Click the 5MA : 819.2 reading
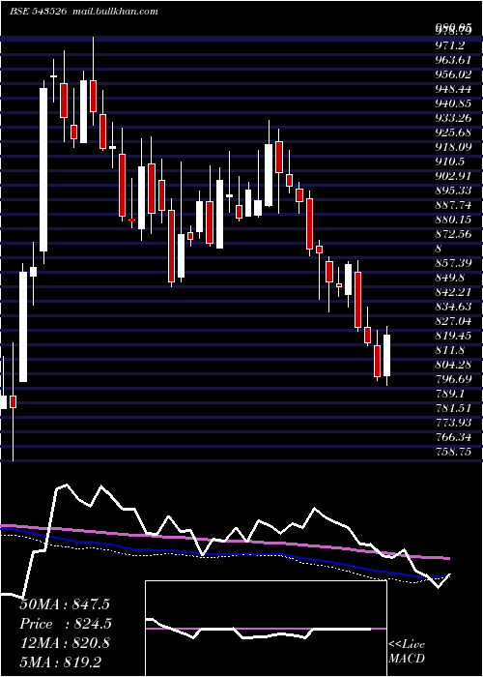Image resolution: width=483 pixels, height=677 pixels. coord(60,662)
